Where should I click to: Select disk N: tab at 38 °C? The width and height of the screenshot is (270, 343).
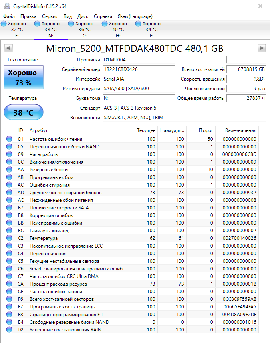point(51,30)
